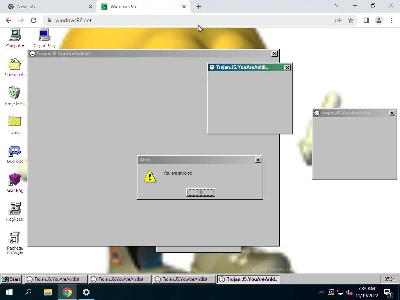Click the network tray icon
Viewport: 400px width, 300px height.
pos(340,292)
